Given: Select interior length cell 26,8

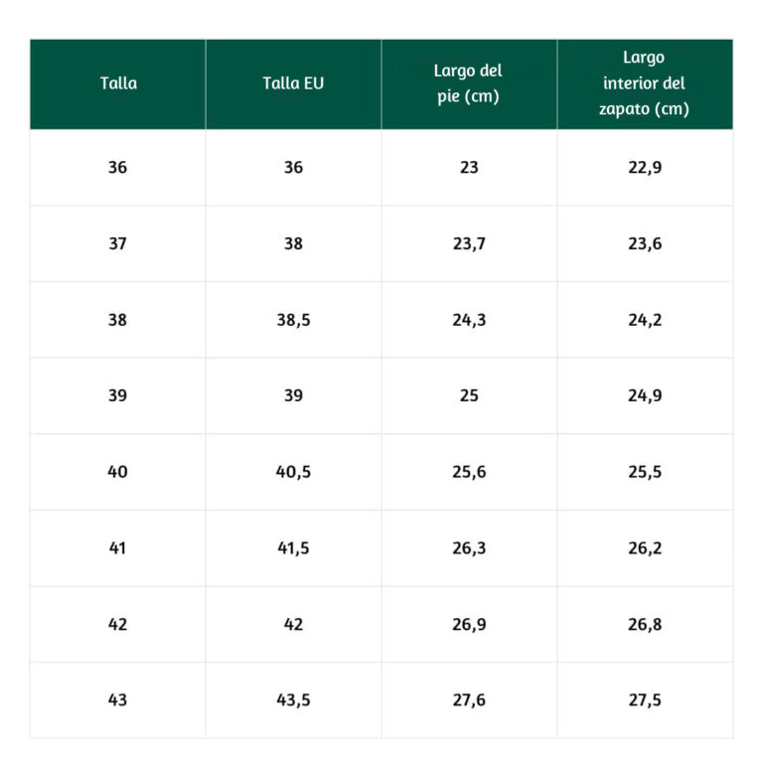Looking at the screenshot, I should click(645, 624).
